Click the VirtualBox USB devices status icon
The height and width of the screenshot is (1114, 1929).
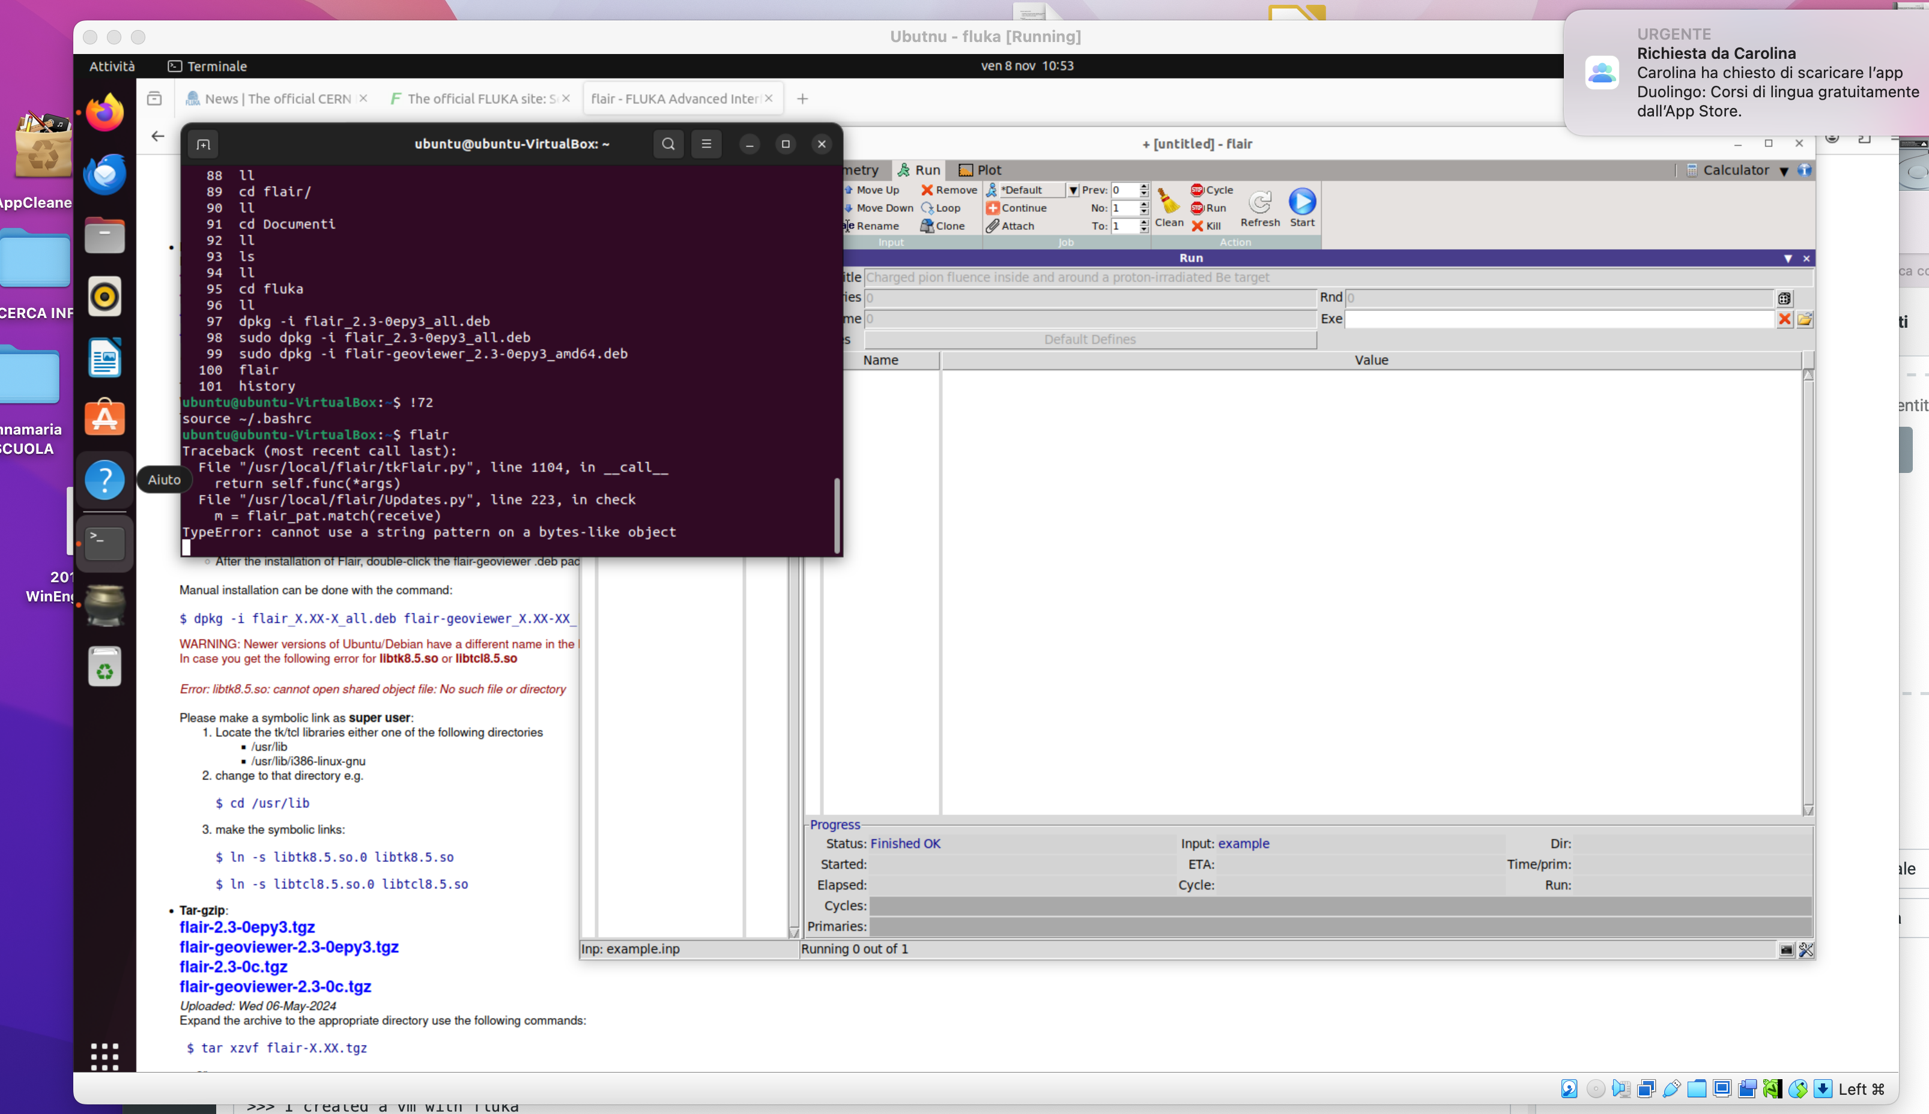1672,1089
